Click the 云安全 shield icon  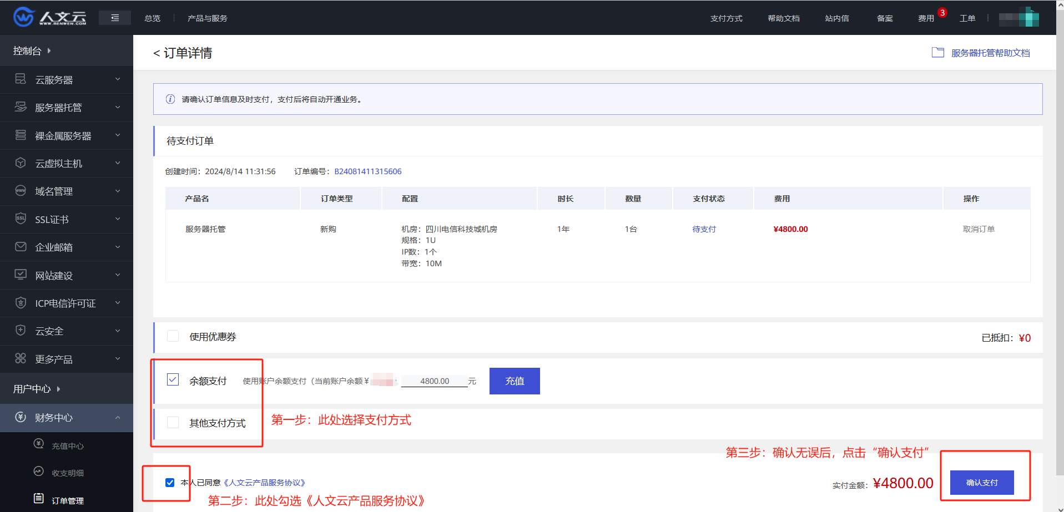[x=21, y=330]
